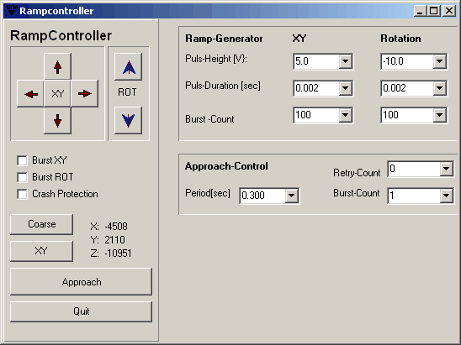Start the Approach button
Image resolution: width=461 pixels, height=345 pixels.
click(x=81, y=282)
